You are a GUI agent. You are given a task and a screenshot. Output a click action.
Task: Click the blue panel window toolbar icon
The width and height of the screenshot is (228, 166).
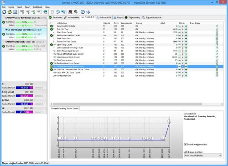tap(15, 12)
